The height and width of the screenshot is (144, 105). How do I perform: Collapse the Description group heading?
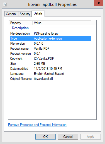click(x=20, y=28)
